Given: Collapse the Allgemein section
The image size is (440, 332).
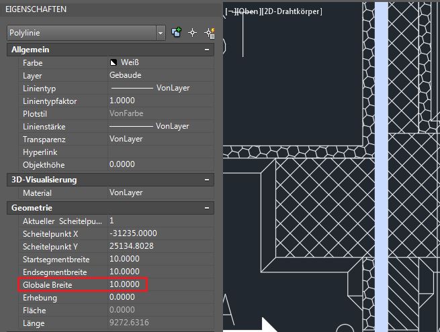Looking at the screenshot, I should (208, 50).
